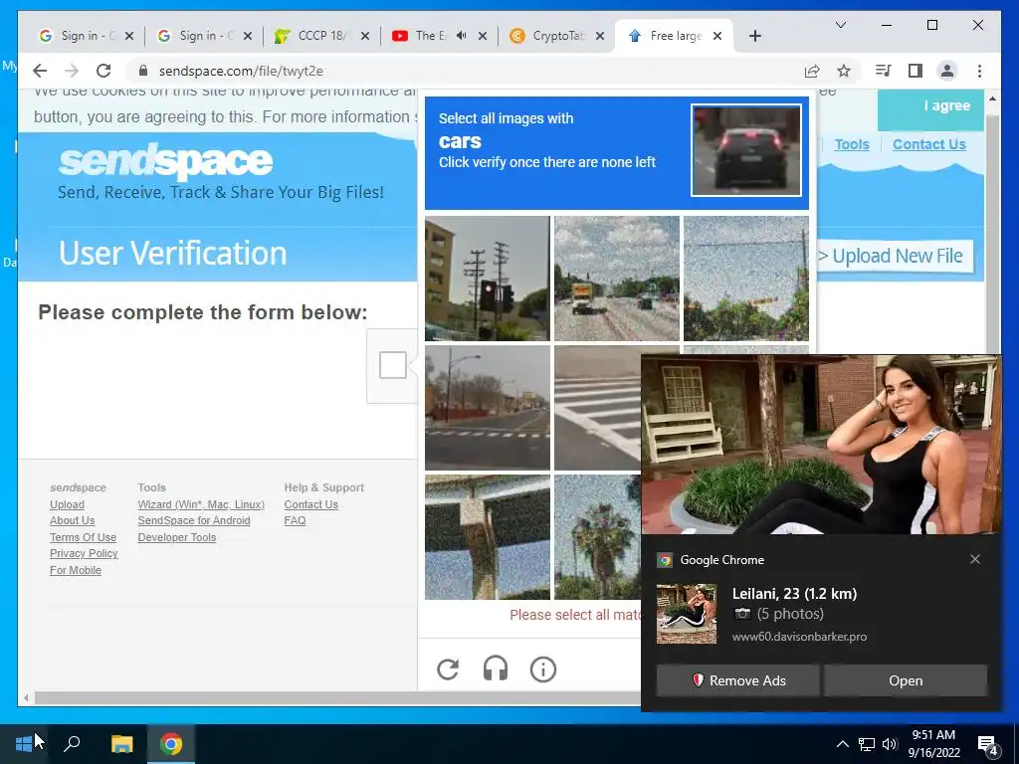Check the reCAPTCHA I'm not a robot checkbox
Image resolution: width=1019 pixels, height=764 pixels.
pos(392,365)
